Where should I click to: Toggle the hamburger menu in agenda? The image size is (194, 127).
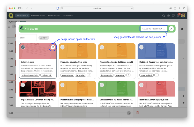[9, 27]
